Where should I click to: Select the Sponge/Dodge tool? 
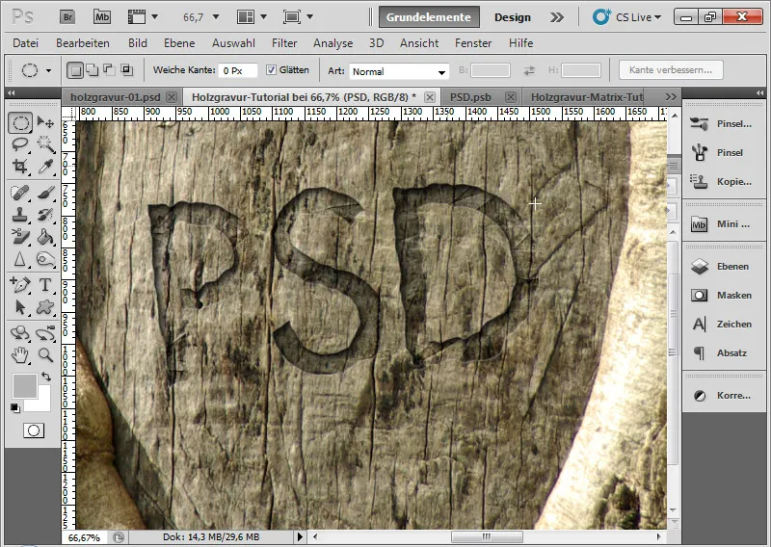click(x=45, y=258)
